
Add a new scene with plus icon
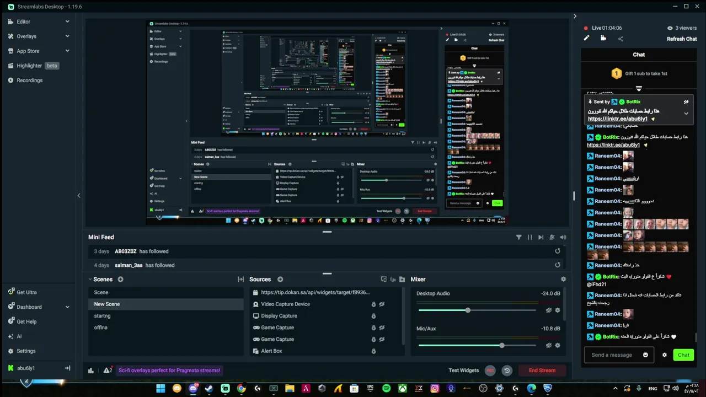tap(120, 280)
